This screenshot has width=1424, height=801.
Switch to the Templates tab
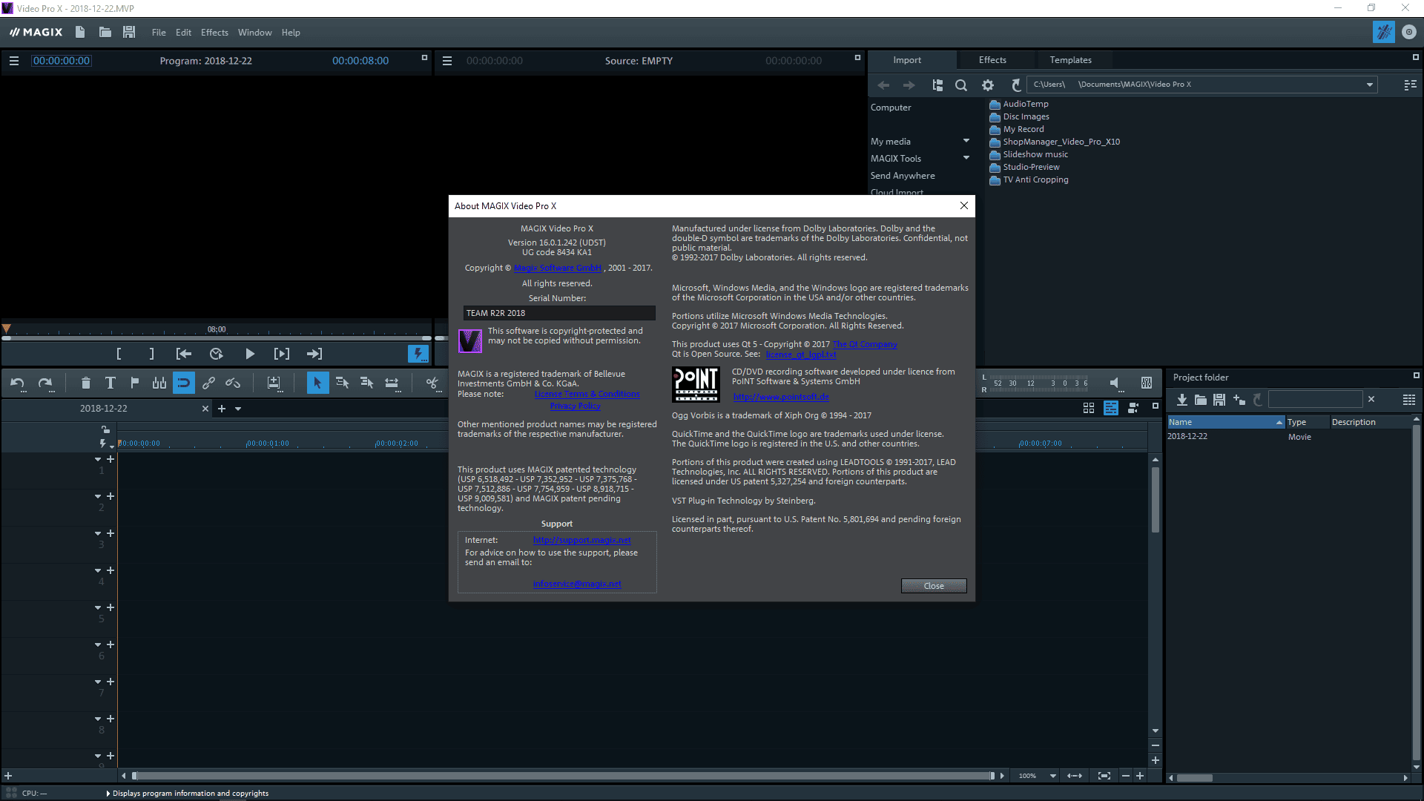click(x=1070, y=60)
